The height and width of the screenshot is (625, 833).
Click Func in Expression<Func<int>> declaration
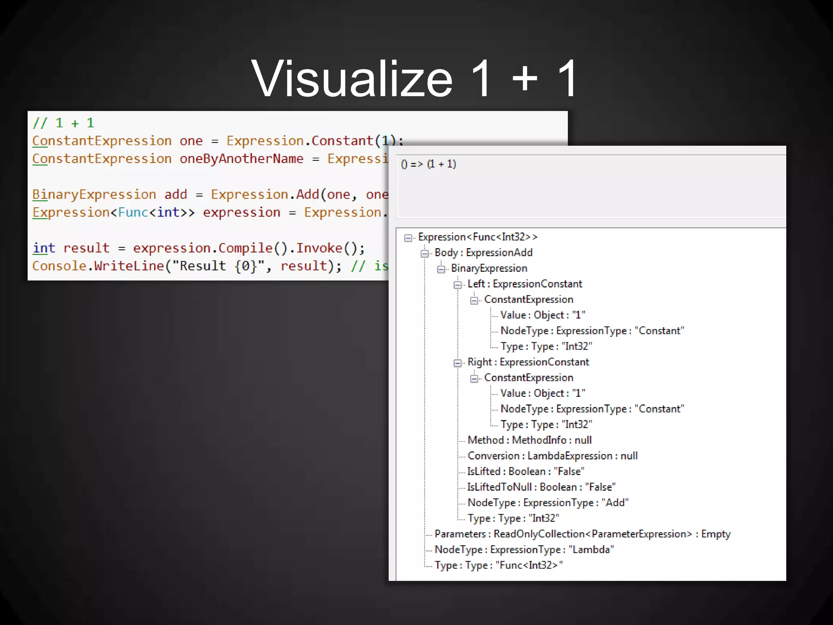(x=133, y=212)
